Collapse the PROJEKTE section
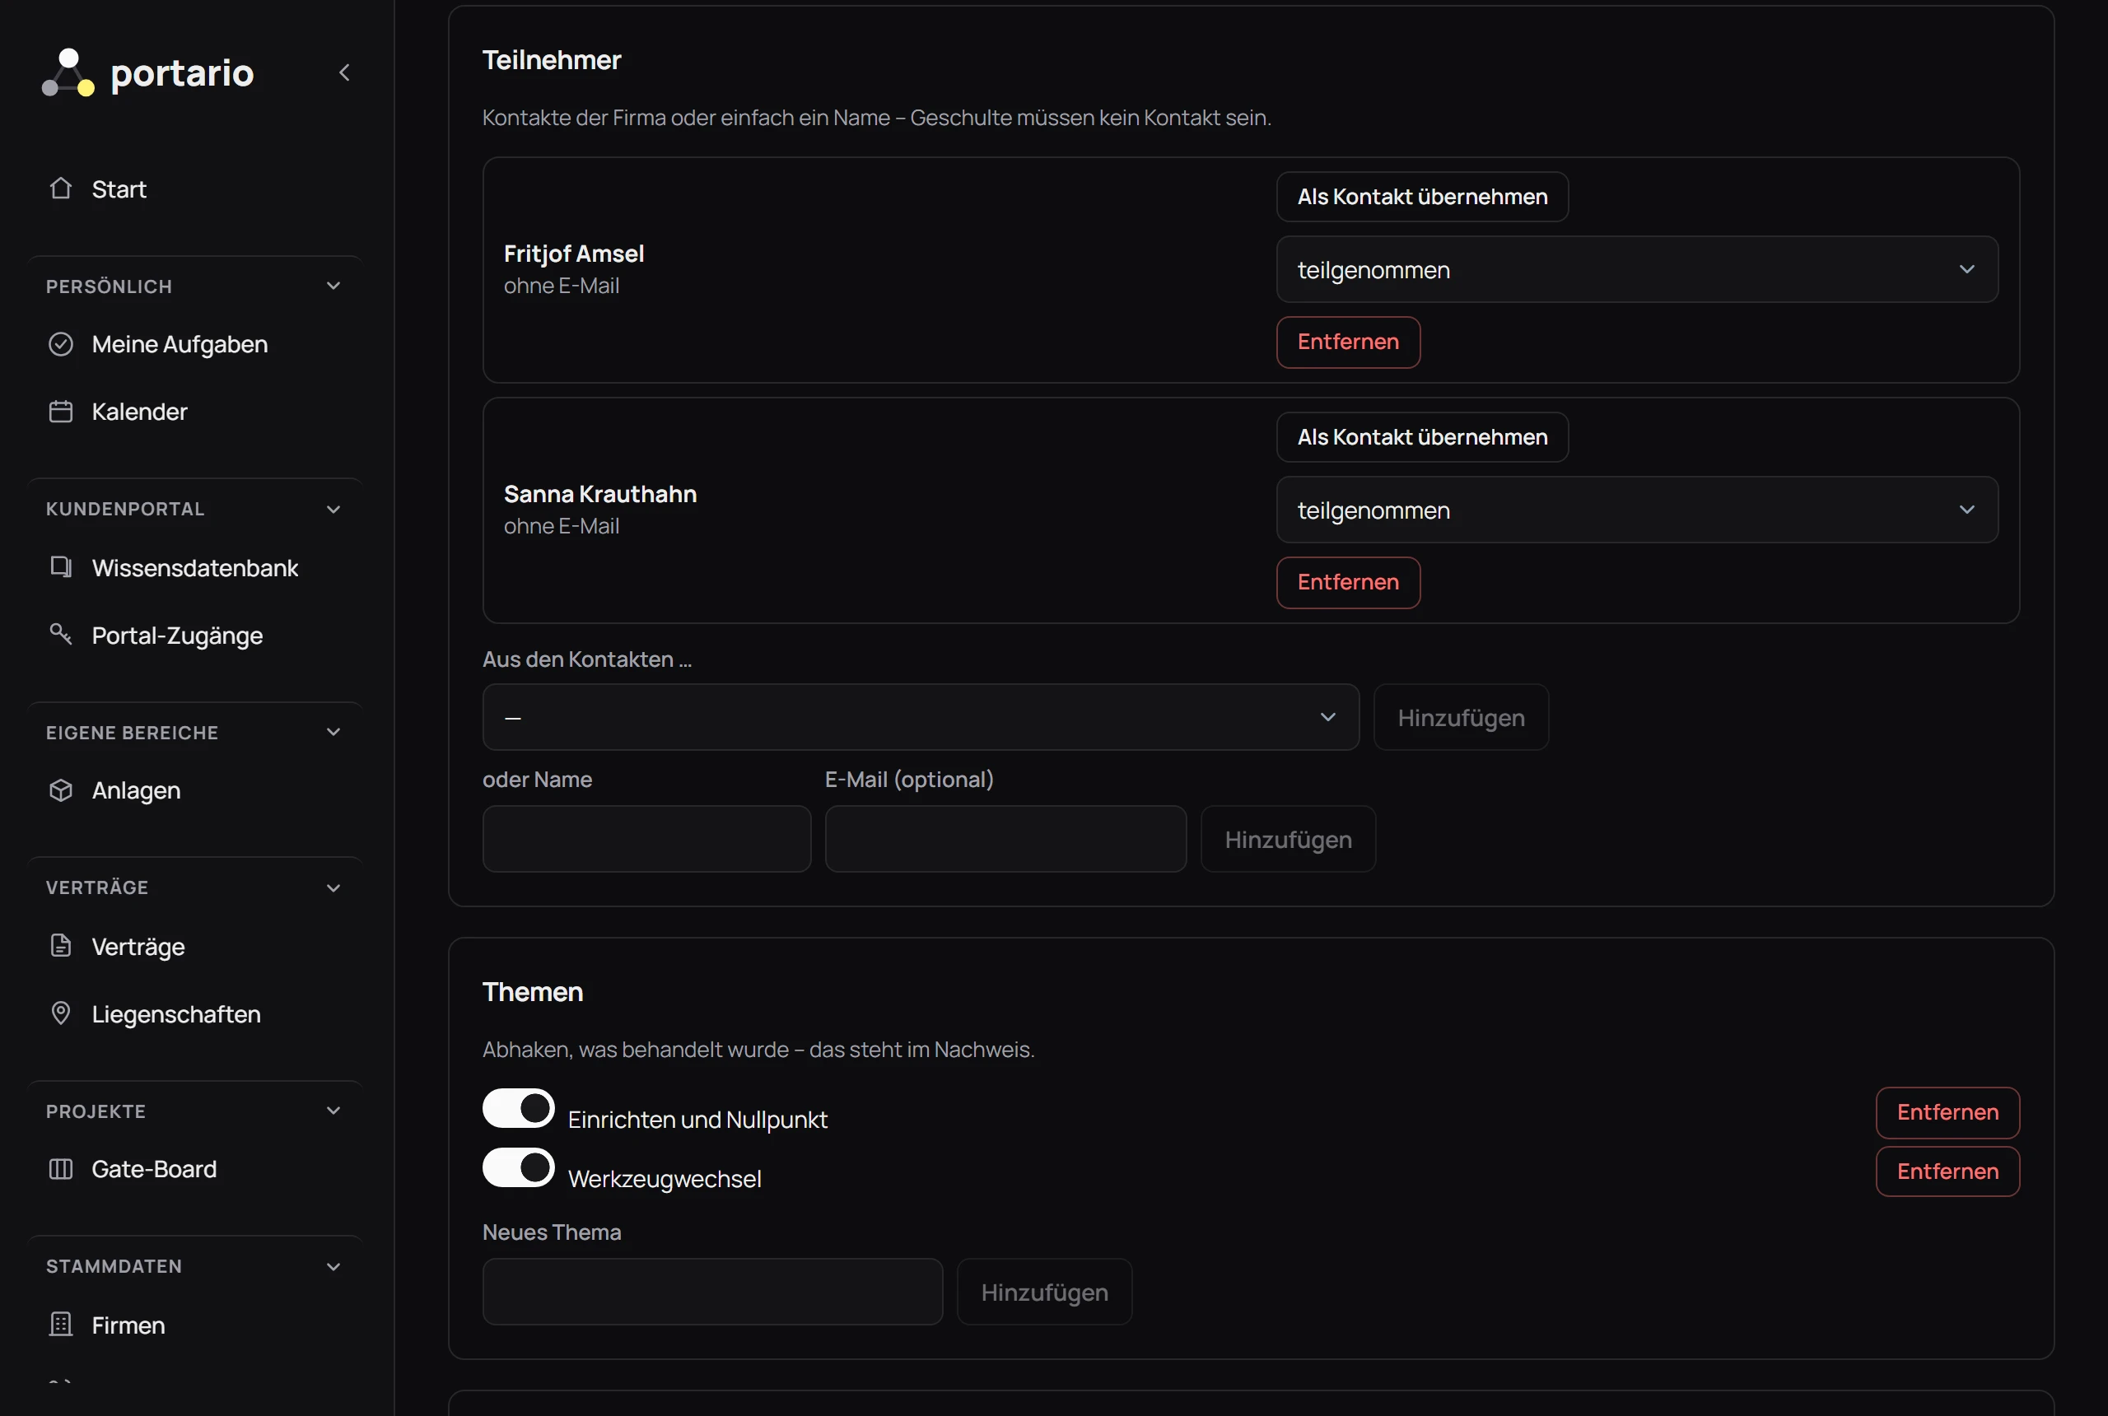 [x=333, y=1111]
